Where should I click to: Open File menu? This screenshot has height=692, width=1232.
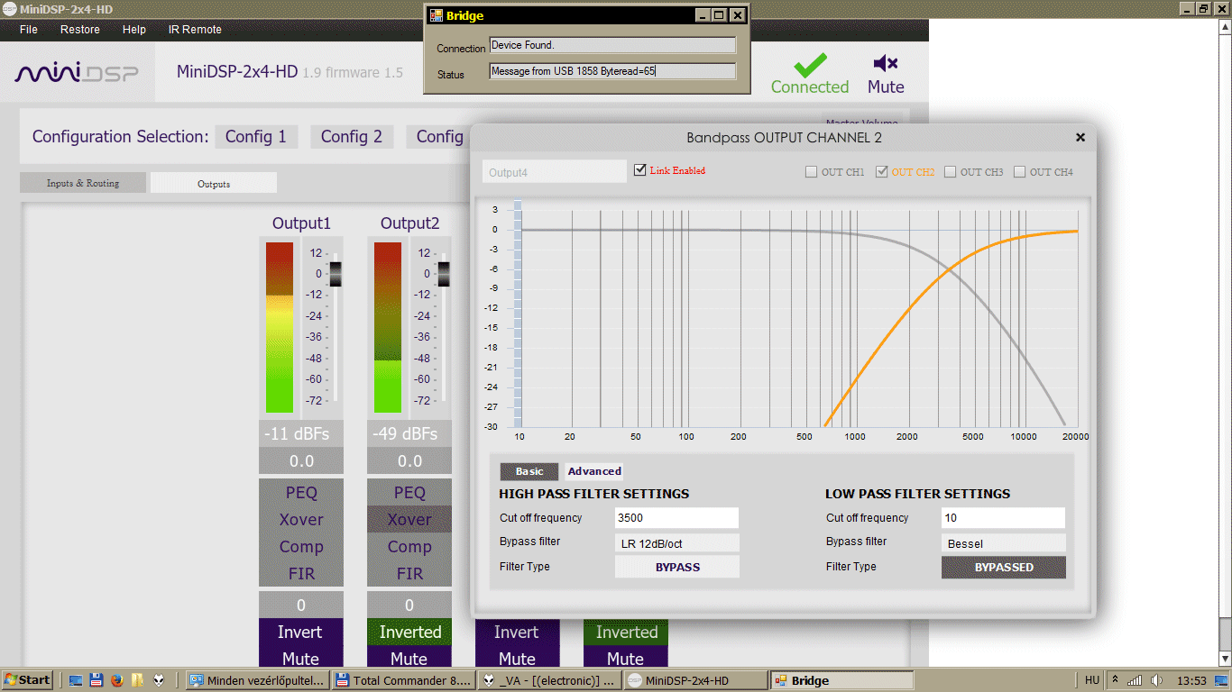click(x=28, y=30)
